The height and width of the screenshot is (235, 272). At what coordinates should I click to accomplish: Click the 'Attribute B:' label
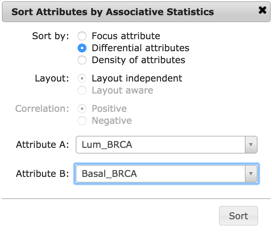pyautogui.click(x=42, y=174)
